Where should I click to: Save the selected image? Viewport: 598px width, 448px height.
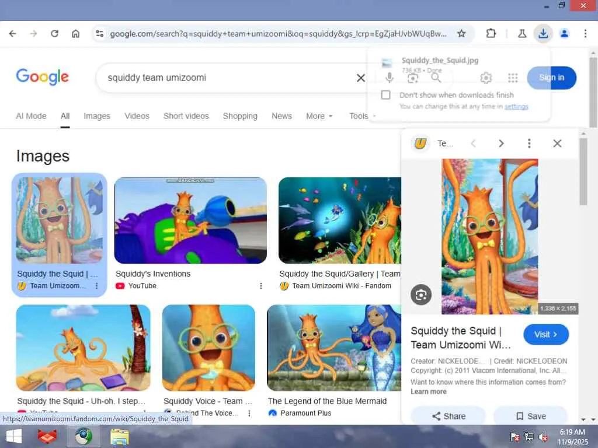pyautogui.click(x=530, y=416)
